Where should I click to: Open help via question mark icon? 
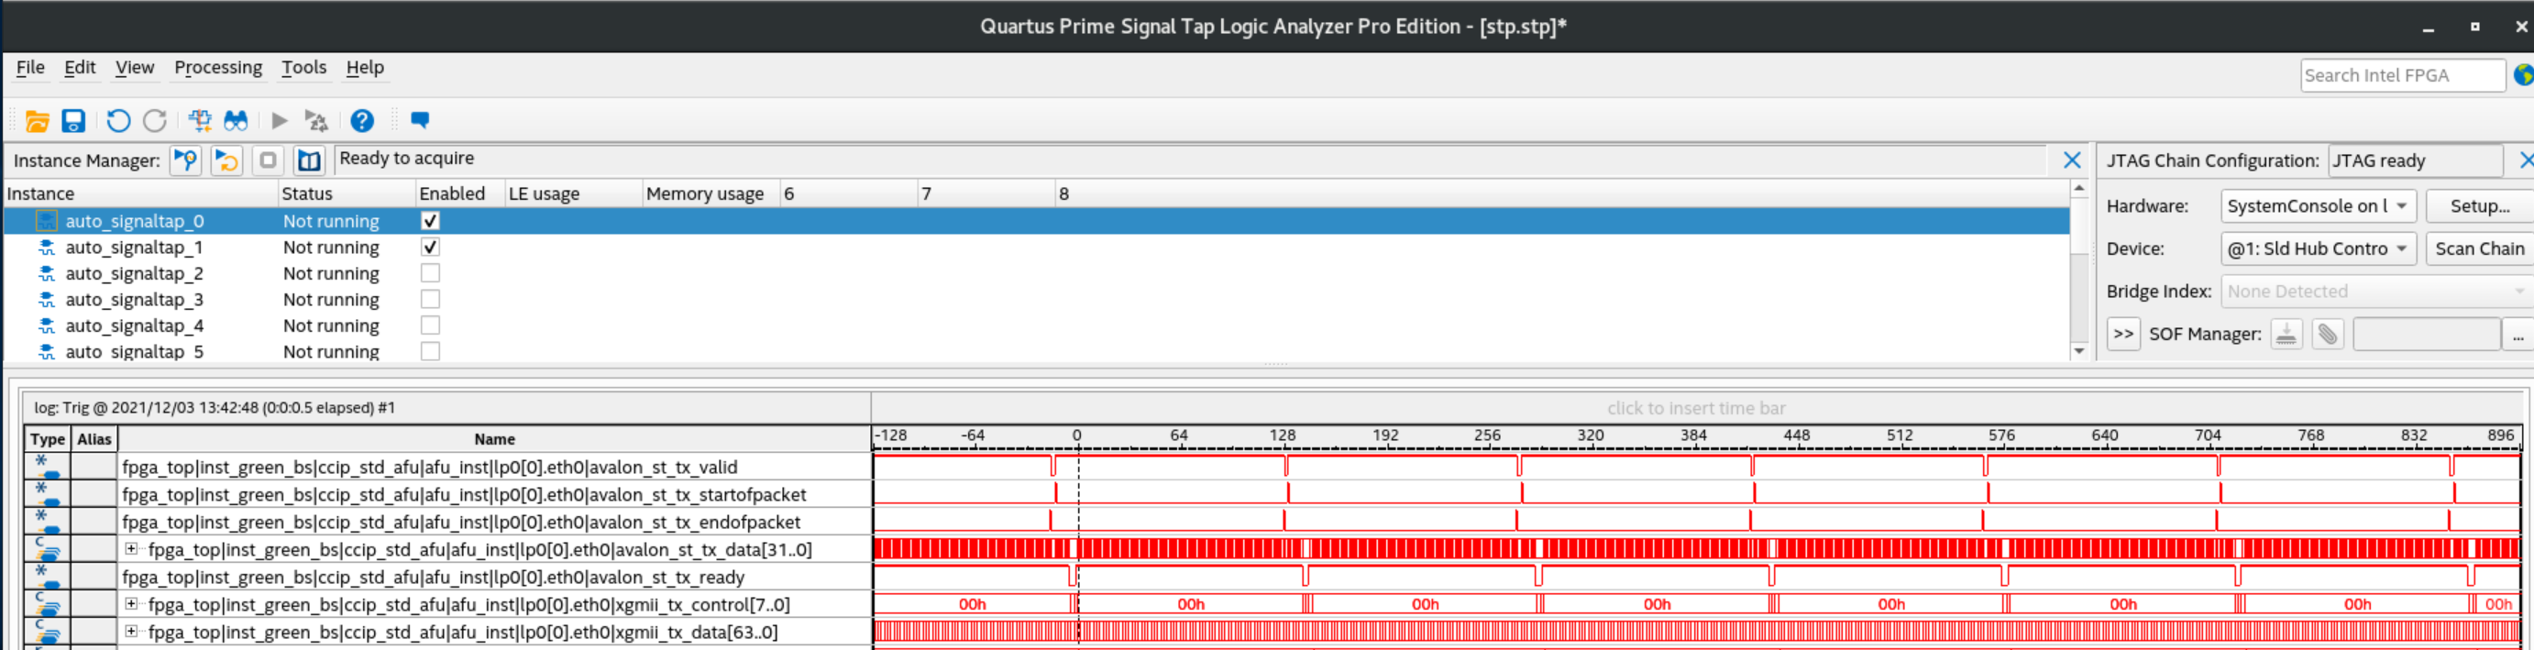click(362, 121)
